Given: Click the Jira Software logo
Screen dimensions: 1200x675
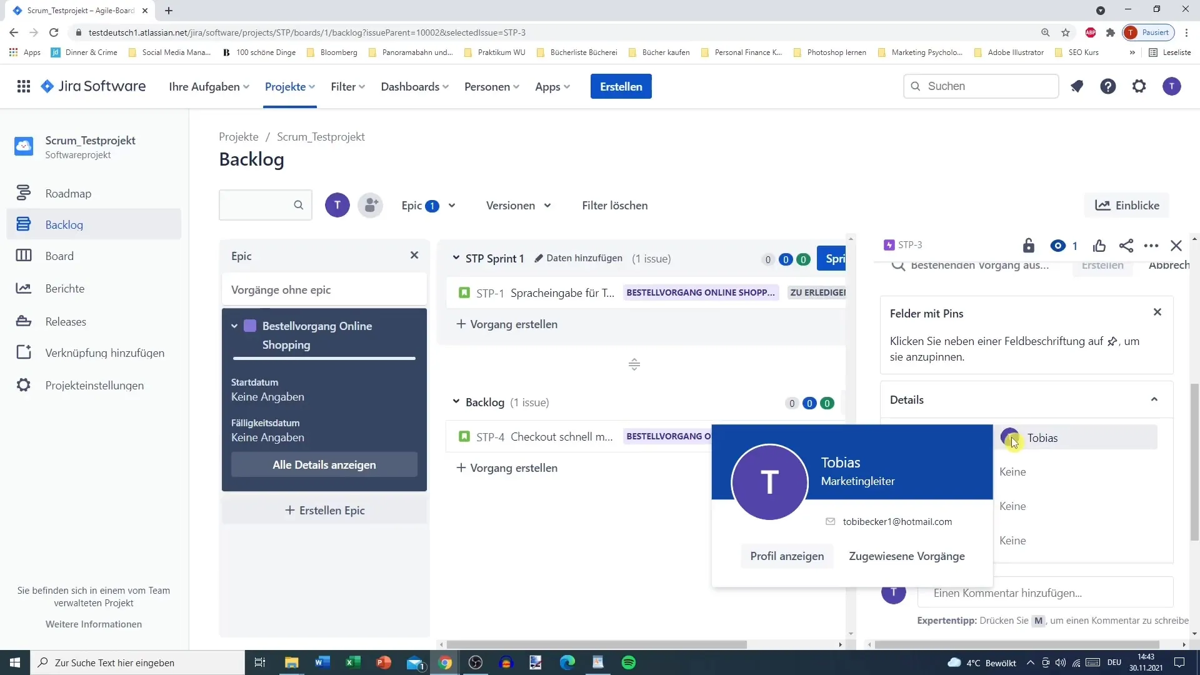Looking at the screenshot, I should 93,86.
